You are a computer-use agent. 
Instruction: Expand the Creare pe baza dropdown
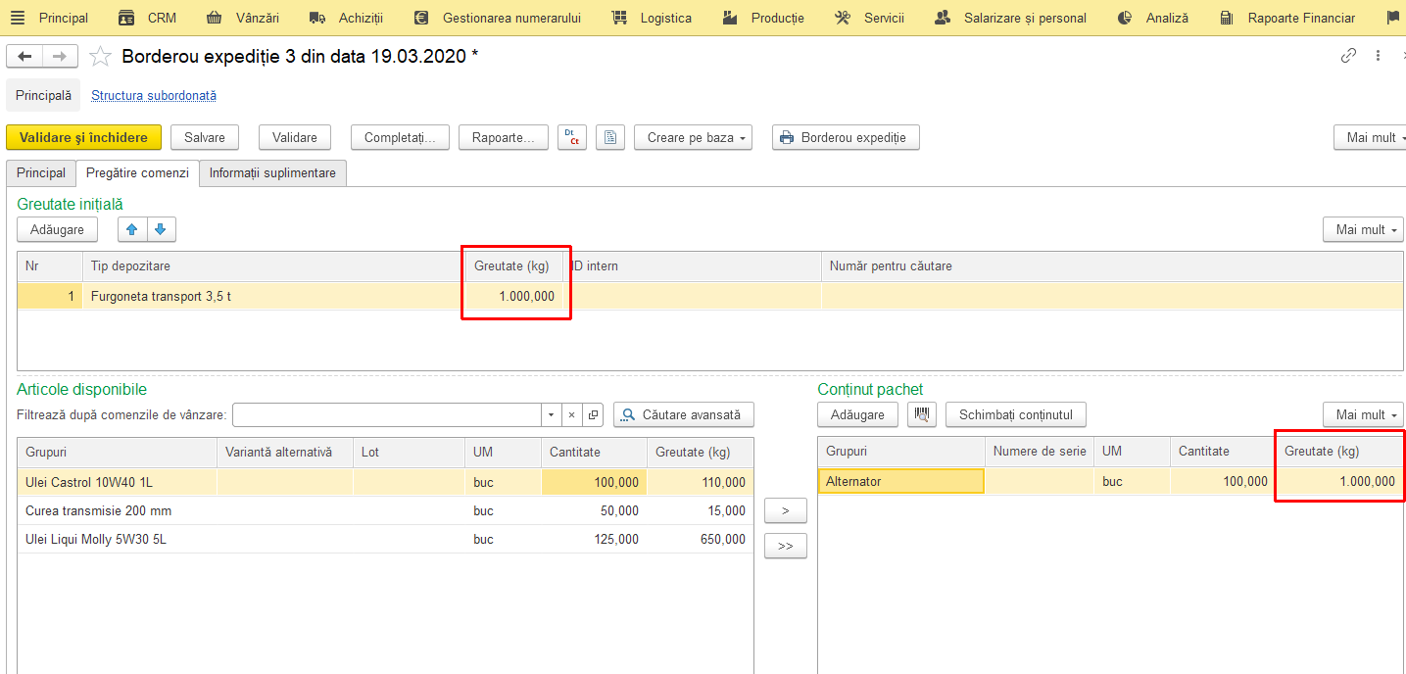[694, 137]
